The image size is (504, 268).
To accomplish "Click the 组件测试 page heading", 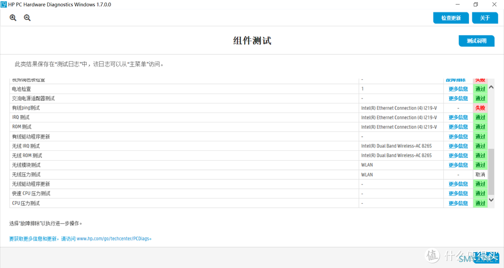I will [252, 41].
